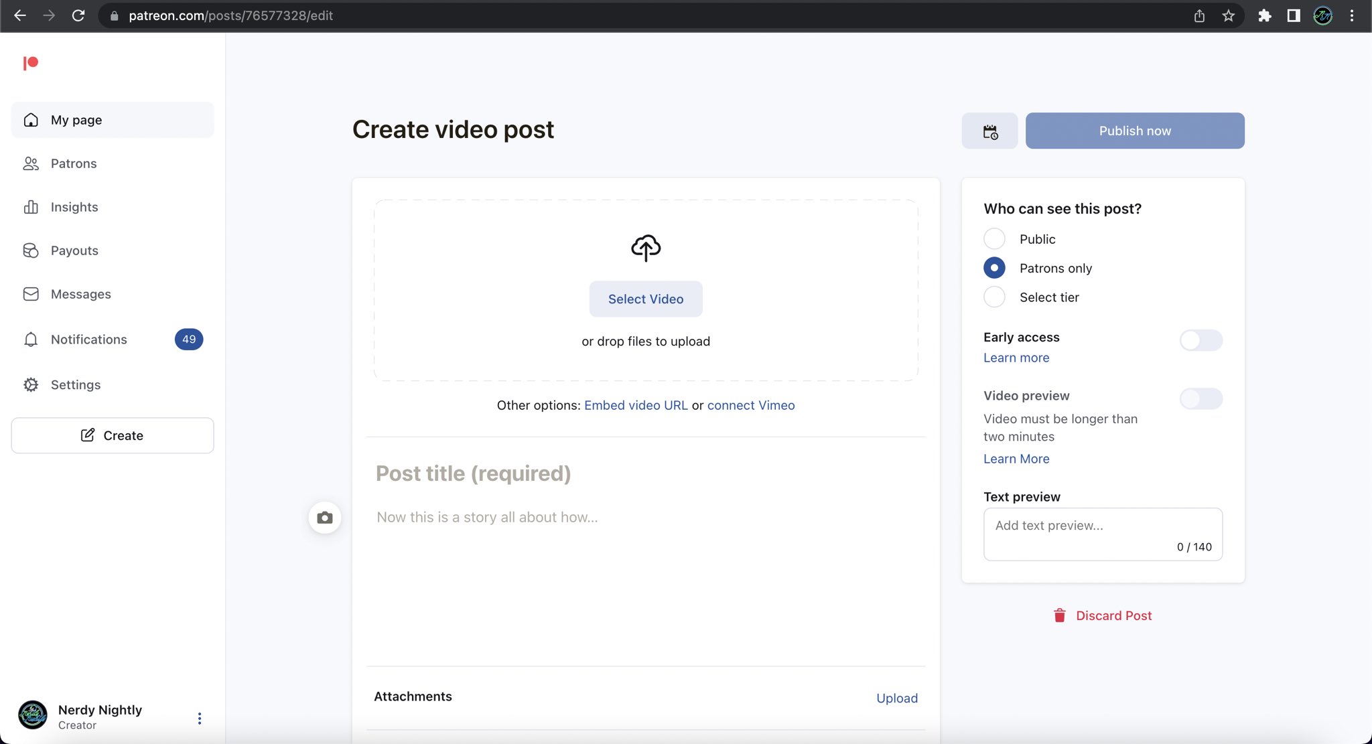Choose the Select tier radio option
This screenshot has width=1372, height=744.
pos(994,297)
